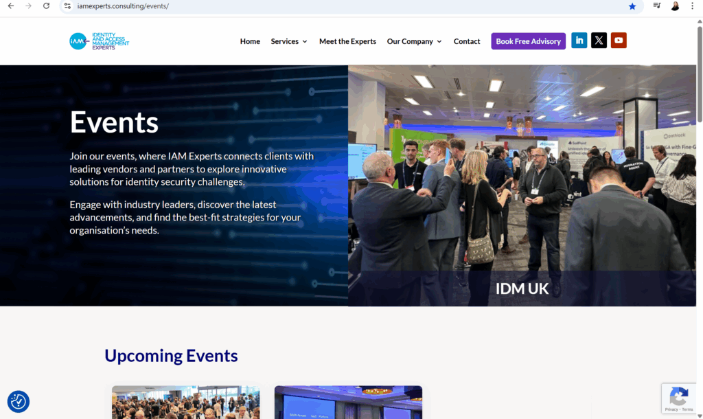Reload the page with refresh icon
The image size is (703, 419).
tap(46, 6)
